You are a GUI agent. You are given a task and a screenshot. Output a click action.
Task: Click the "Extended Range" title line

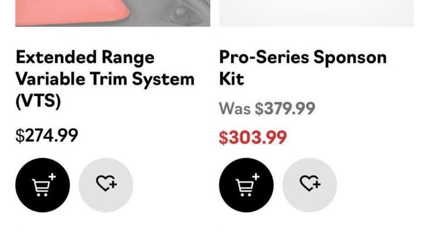pos(85,57)
